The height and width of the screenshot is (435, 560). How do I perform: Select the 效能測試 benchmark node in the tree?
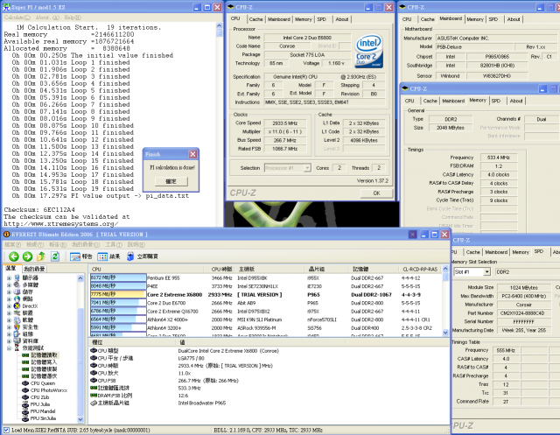point(33,347)
